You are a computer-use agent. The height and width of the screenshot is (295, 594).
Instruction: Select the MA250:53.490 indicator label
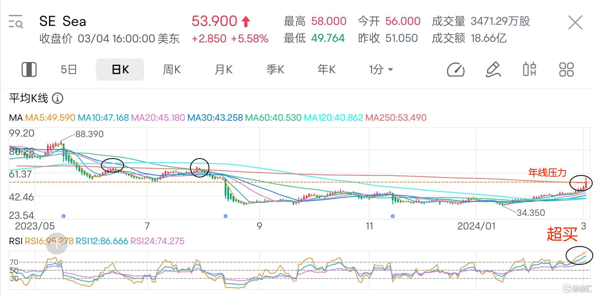[396, 118]
